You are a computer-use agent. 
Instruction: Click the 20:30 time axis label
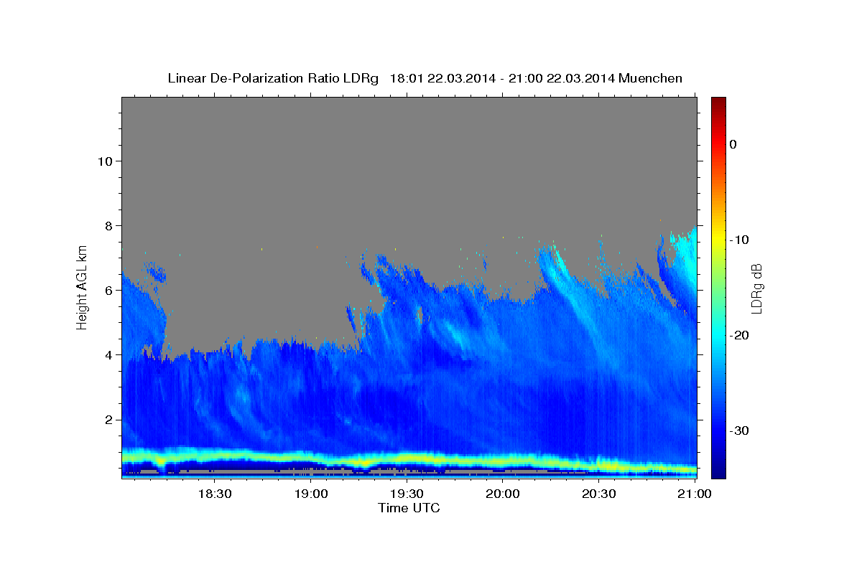[598, 494]
